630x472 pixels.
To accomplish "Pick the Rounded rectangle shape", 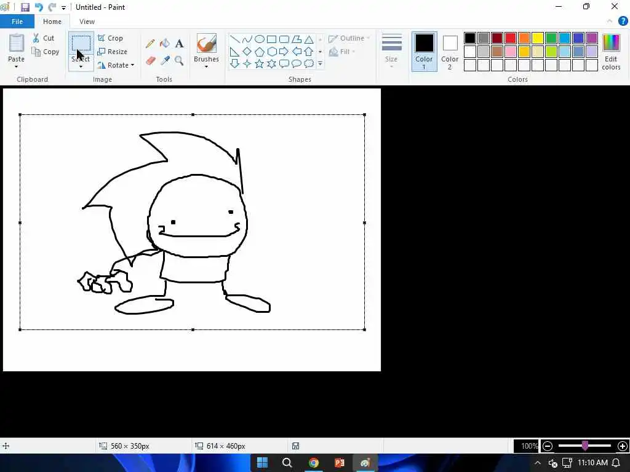I will pos(284,39).
